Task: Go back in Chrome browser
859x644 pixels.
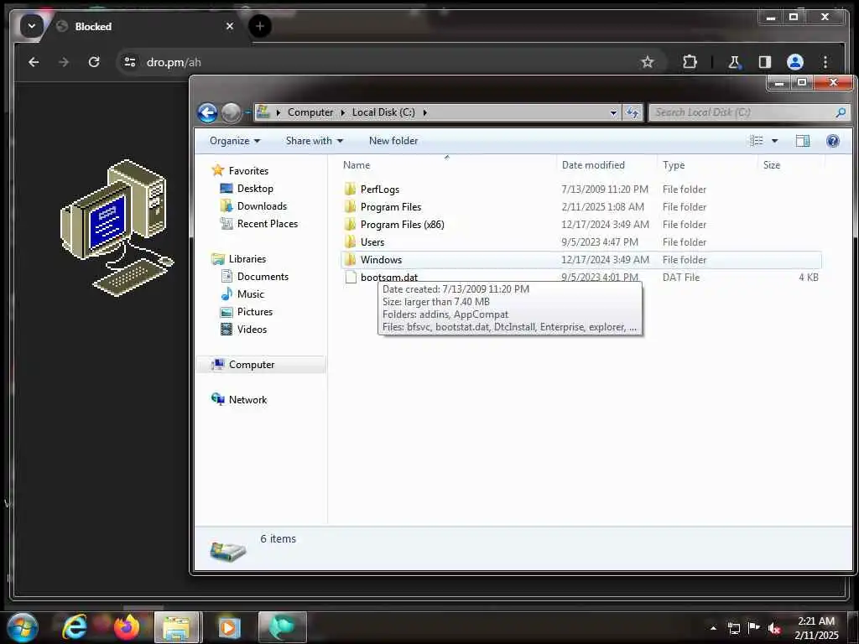Action: tap(34, 62)
